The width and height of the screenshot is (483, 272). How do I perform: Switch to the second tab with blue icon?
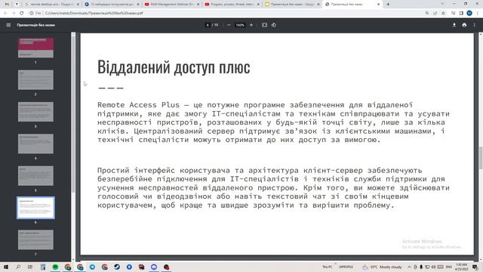(112, 5)
